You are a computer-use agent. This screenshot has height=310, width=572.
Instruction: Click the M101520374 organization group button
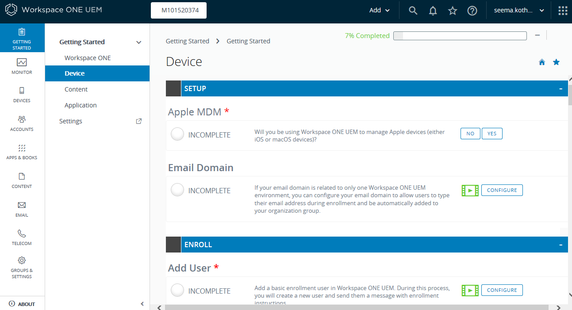[179, 11]
